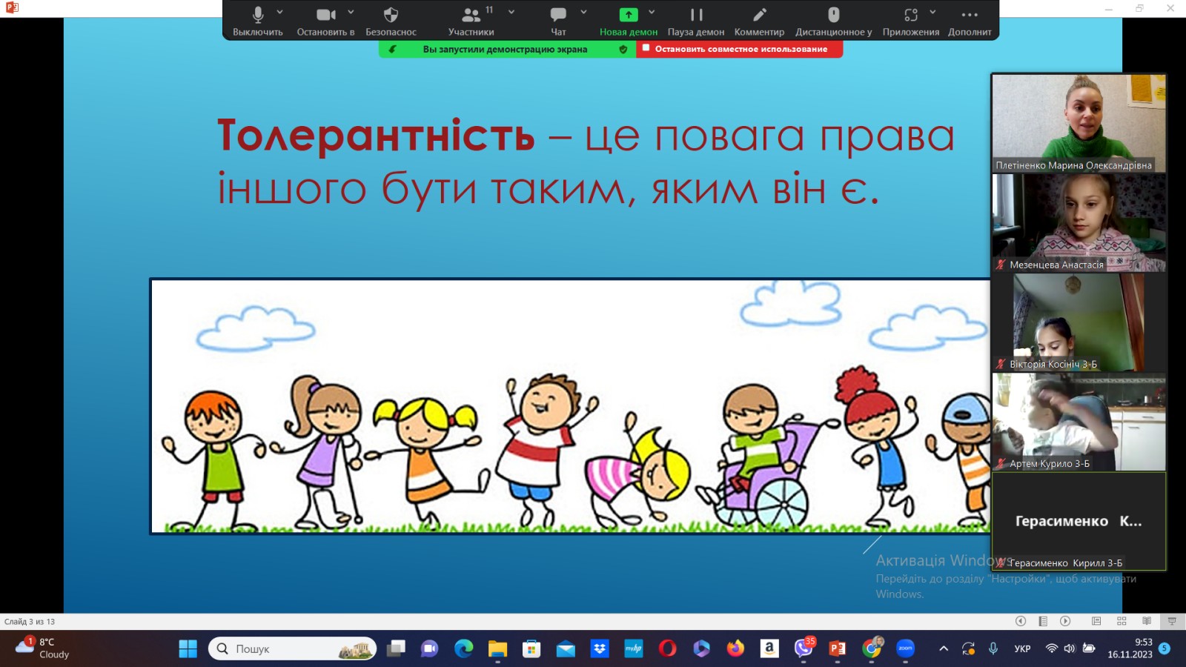This screenshot has height=667, width=1186.
Task: Expand arrow next to Участники
Action: point(511,13)
